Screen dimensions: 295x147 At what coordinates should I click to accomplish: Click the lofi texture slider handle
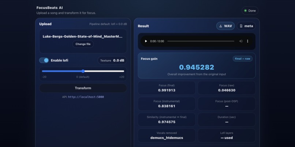tap(83, 71)
